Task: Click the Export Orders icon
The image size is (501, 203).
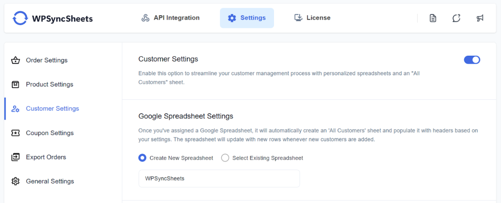Action: click(15, 157)
